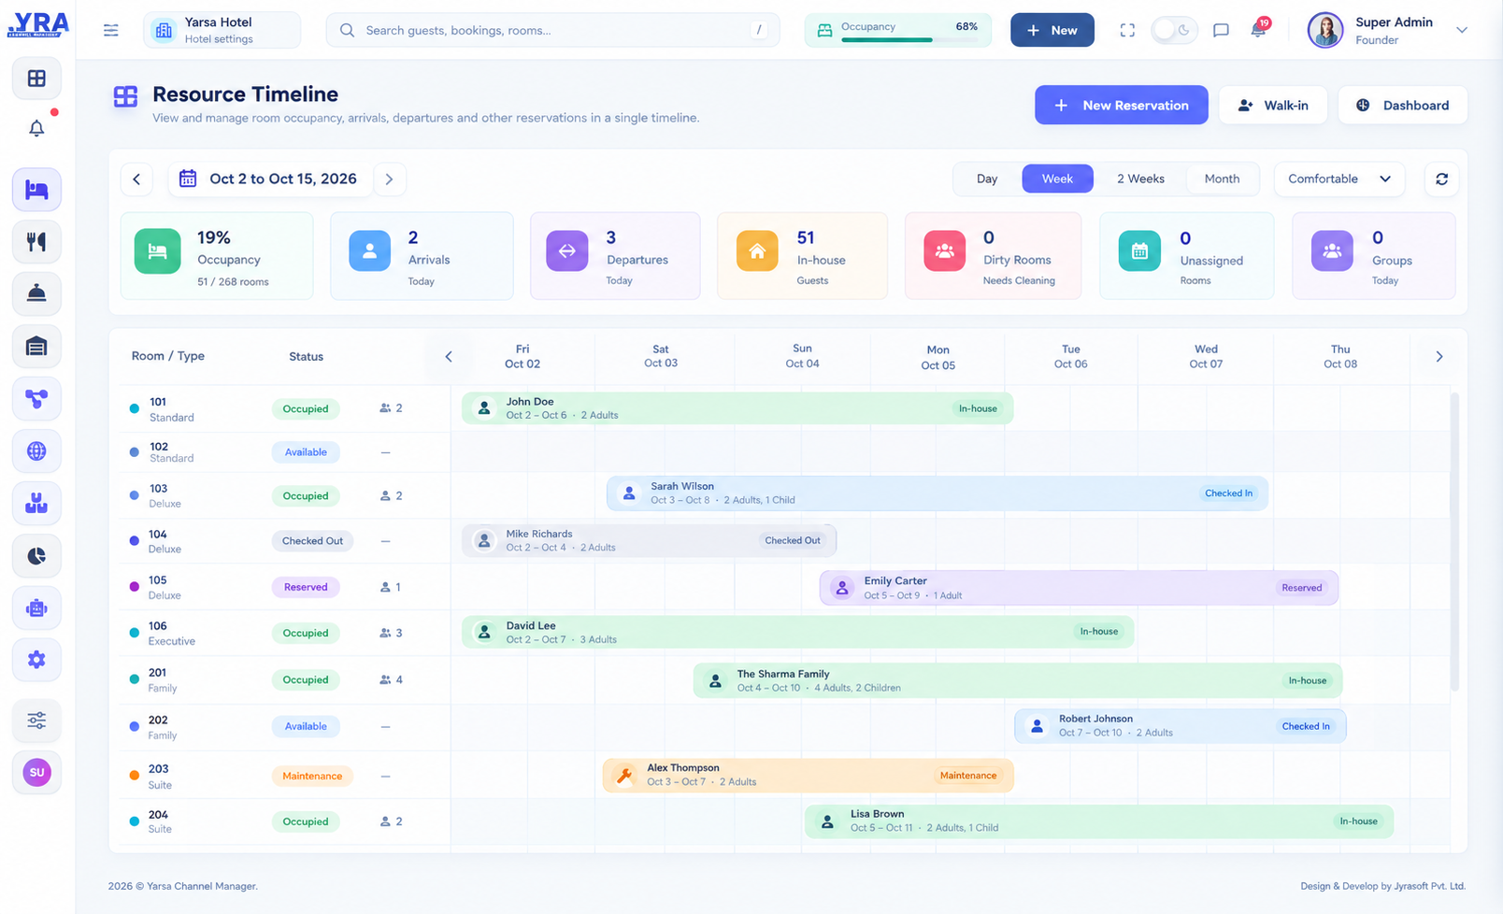Go to next date range
Screen dimensions: 1503x914
[x=390, y=179]
